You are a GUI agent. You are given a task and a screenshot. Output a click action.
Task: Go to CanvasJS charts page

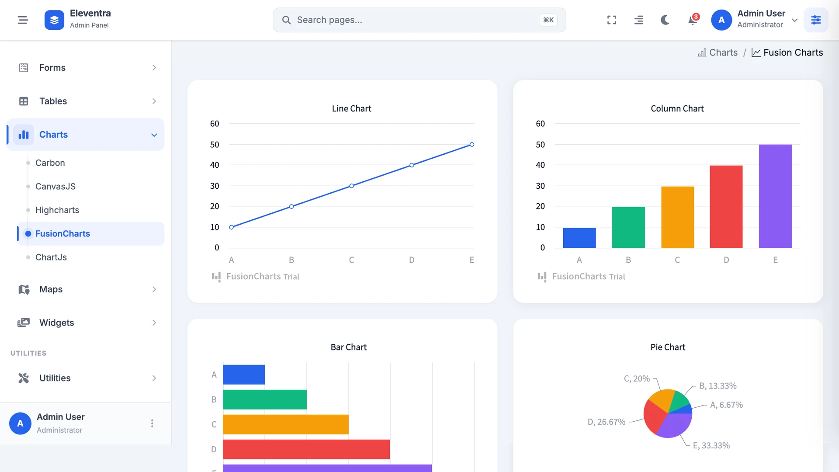pos(55,186)
